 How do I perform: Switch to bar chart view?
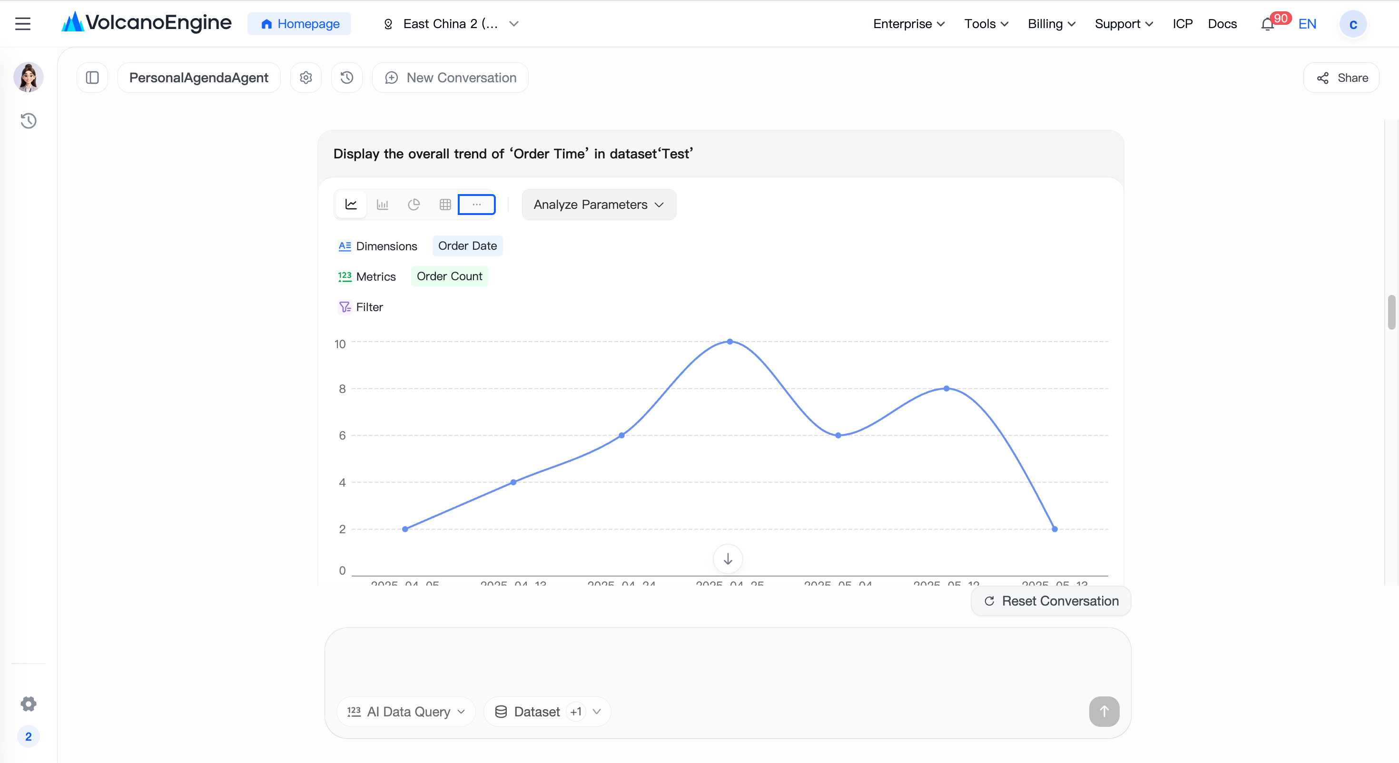382,205
